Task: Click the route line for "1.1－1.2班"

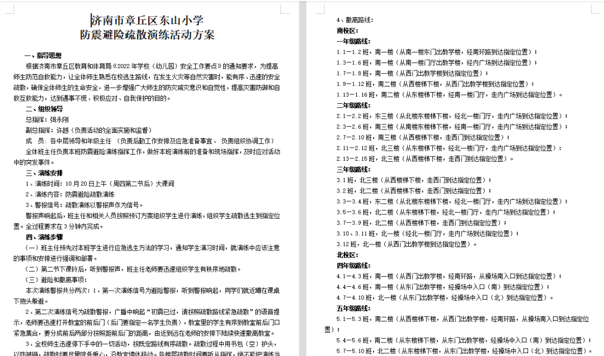Action: pyautogui.click(x=437, y=52)
